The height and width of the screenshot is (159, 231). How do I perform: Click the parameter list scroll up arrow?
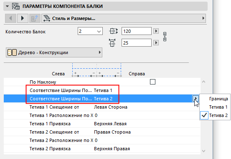tap(204, 82)
